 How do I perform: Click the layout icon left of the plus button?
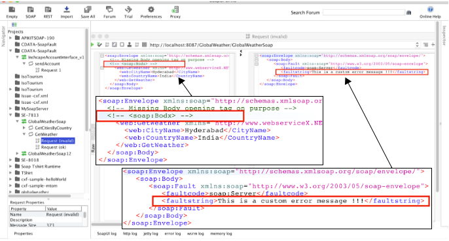pos(426,45)
